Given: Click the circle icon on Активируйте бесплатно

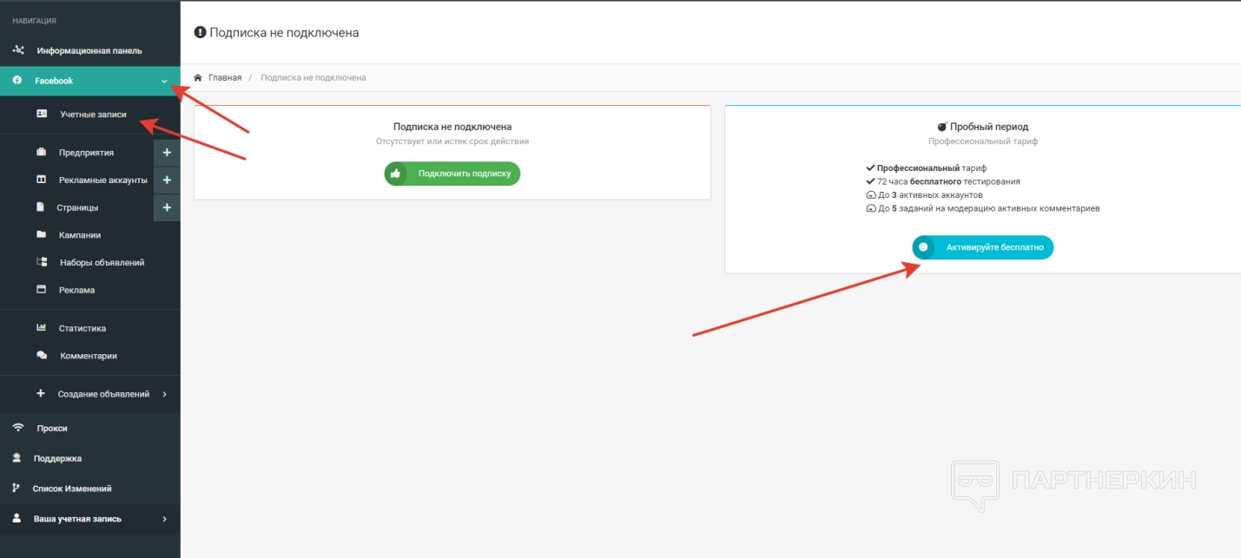Looking at the screenshot, I should click(x=923, y=247).
